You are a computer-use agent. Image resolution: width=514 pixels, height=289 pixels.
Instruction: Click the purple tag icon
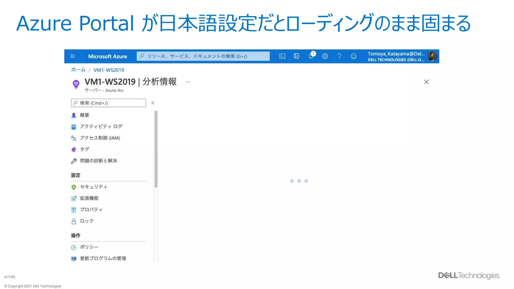coord(74,150)
